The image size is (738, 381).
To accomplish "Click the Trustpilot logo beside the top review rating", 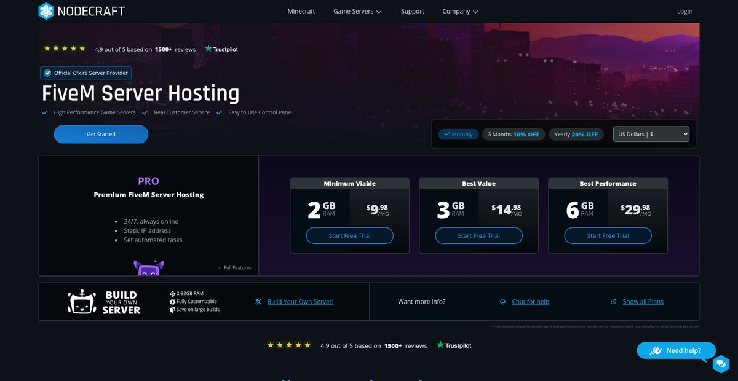I will [221, 49].
